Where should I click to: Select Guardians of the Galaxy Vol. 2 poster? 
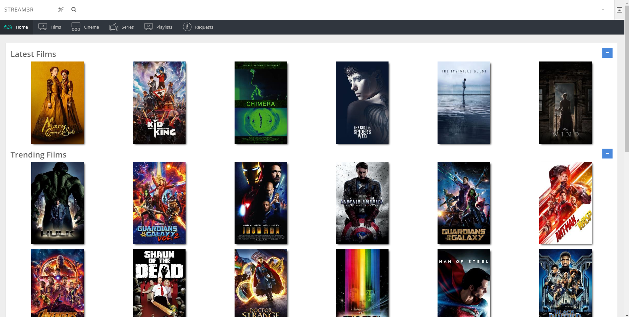(159, 203)
